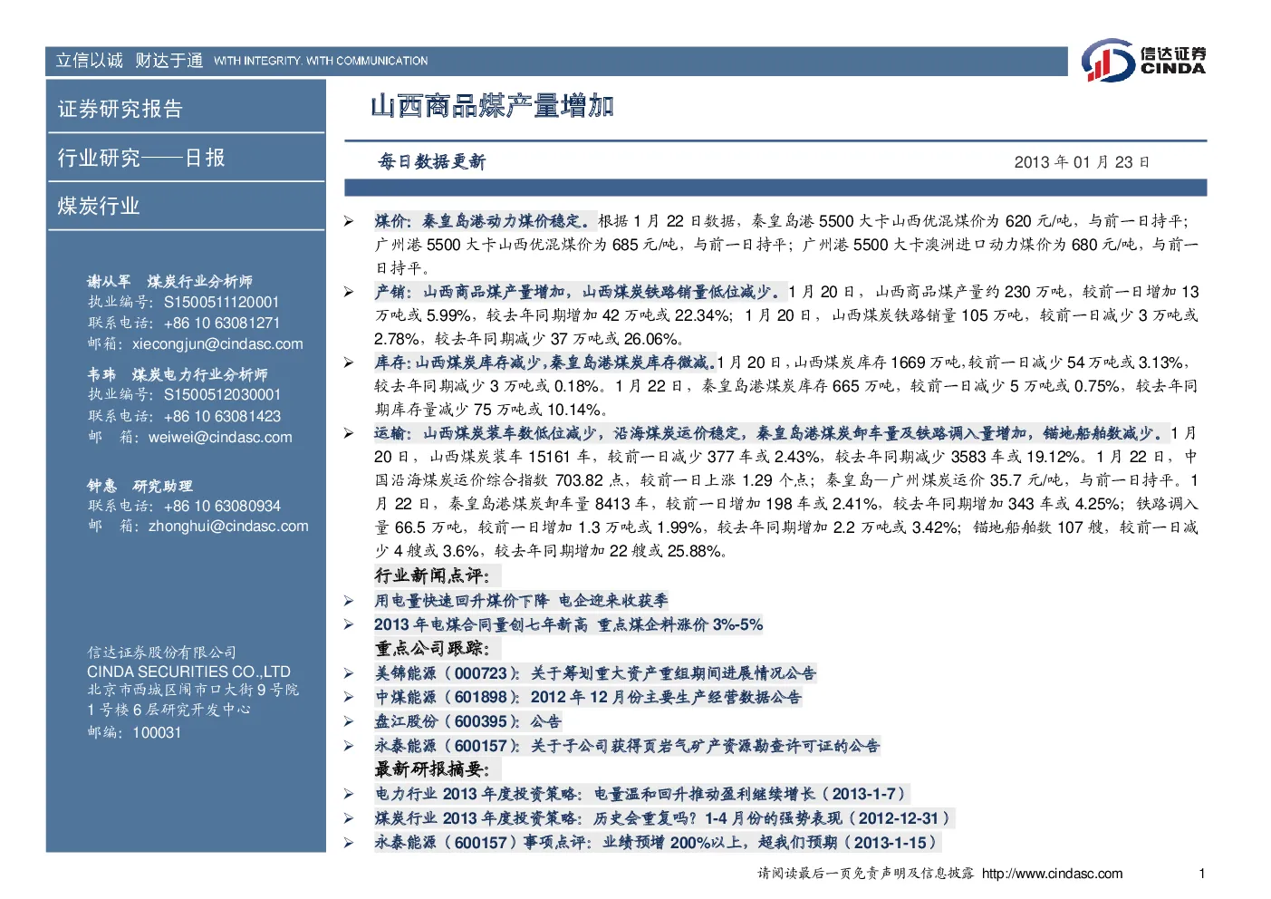Image resolution: width=1271 pixels, height=899 pixels.
Task: Click the date 2013 年 01 月 23 日
Action: click(1082, 162)
